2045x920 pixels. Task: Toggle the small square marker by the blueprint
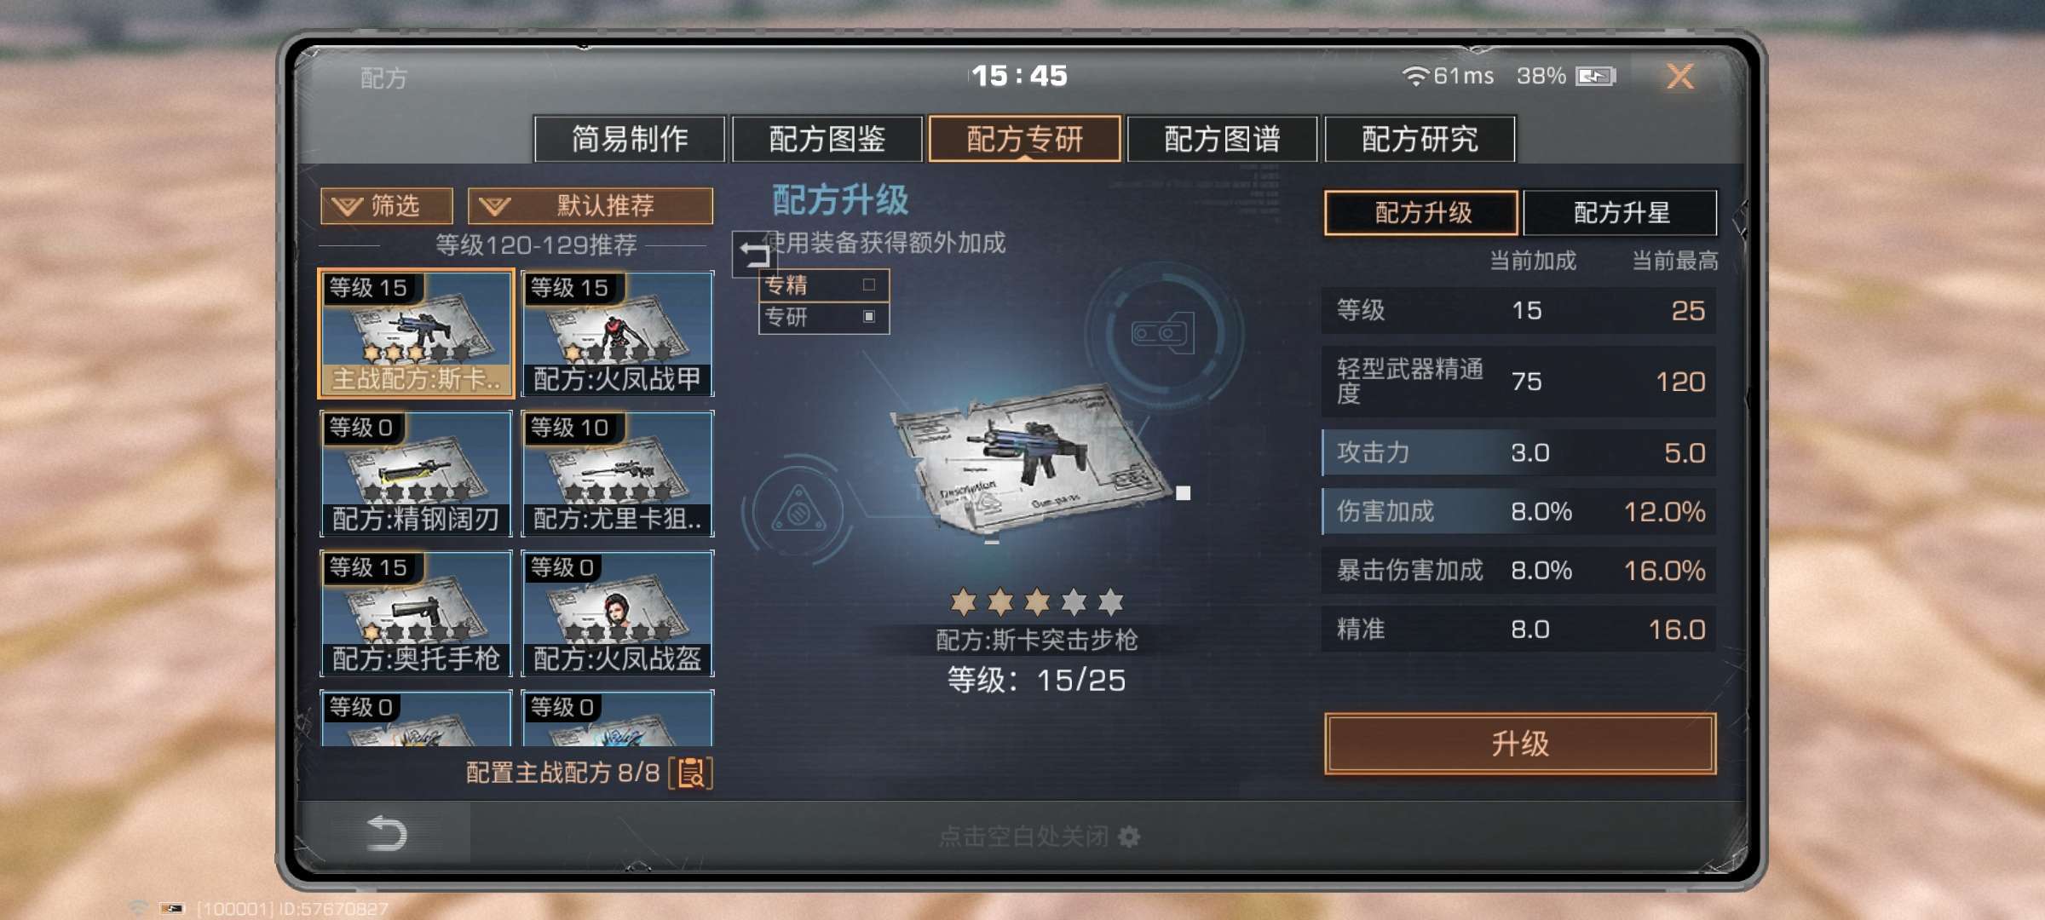1183,492
